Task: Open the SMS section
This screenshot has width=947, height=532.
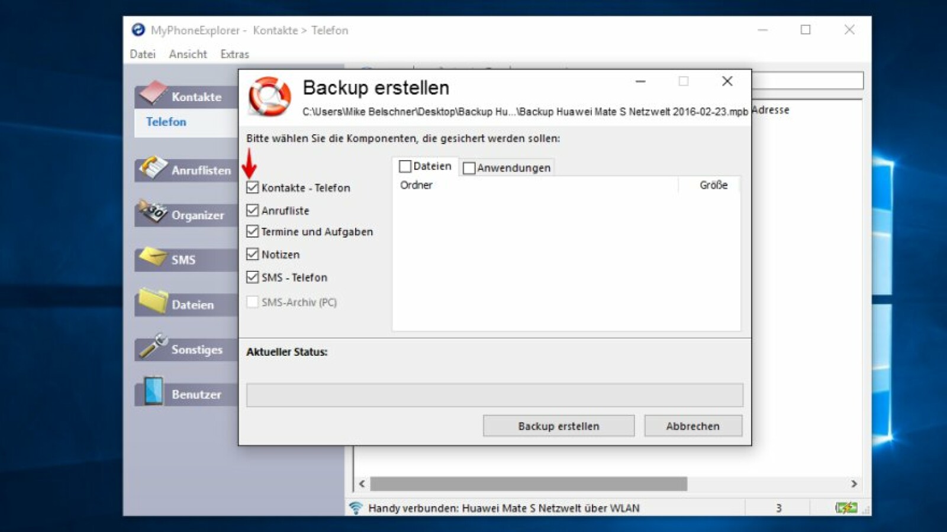Action: pos(183,259)
